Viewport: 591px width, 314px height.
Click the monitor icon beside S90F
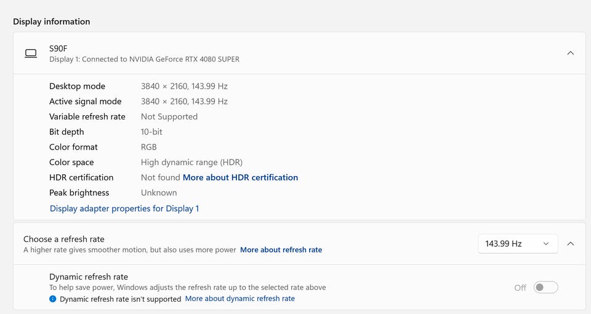pyautogui.click(x=31, y=54)
